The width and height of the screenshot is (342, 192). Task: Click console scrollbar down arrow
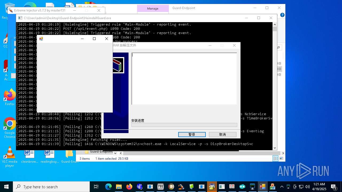pos(275,148)
